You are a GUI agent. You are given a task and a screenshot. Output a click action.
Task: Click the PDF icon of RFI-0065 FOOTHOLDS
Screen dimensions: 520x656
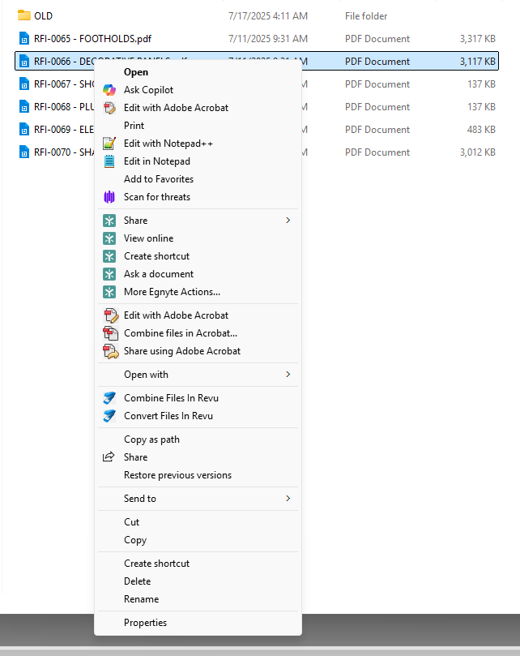(x=24, y=39)
